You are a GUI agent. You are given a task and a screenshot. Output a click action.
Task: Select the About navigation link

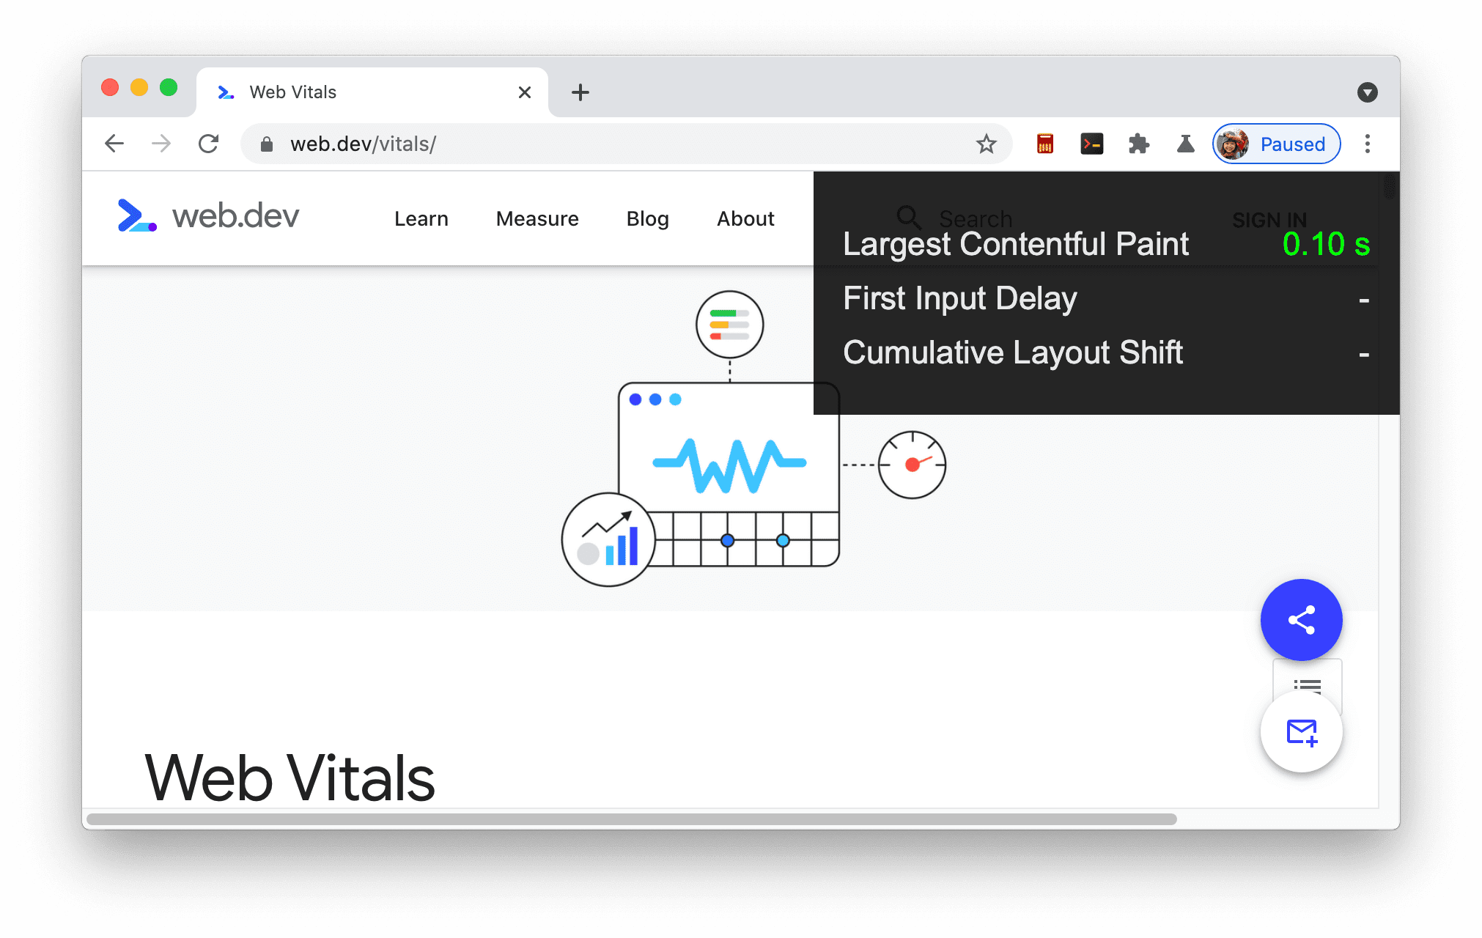pyautogui.click(x=745, y=218)
